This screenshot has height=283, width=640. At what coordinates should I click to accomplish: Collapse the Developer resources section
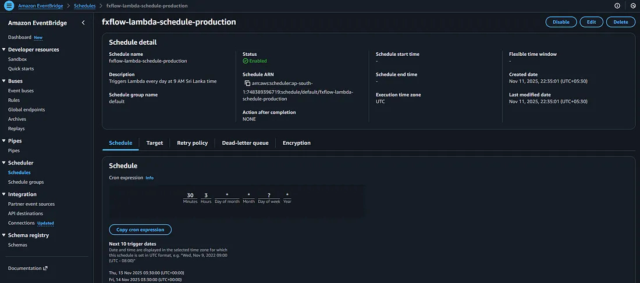coord(3,49)
